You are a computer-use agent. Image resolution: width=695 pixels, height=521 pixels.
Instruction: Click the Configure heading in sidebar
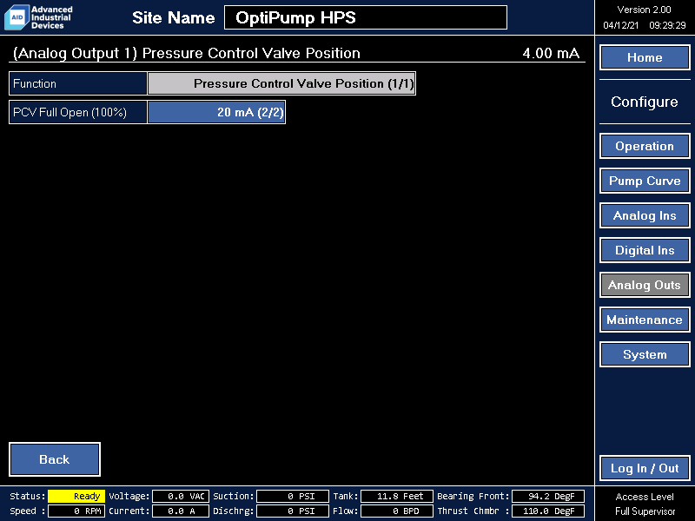pos(645,102)
